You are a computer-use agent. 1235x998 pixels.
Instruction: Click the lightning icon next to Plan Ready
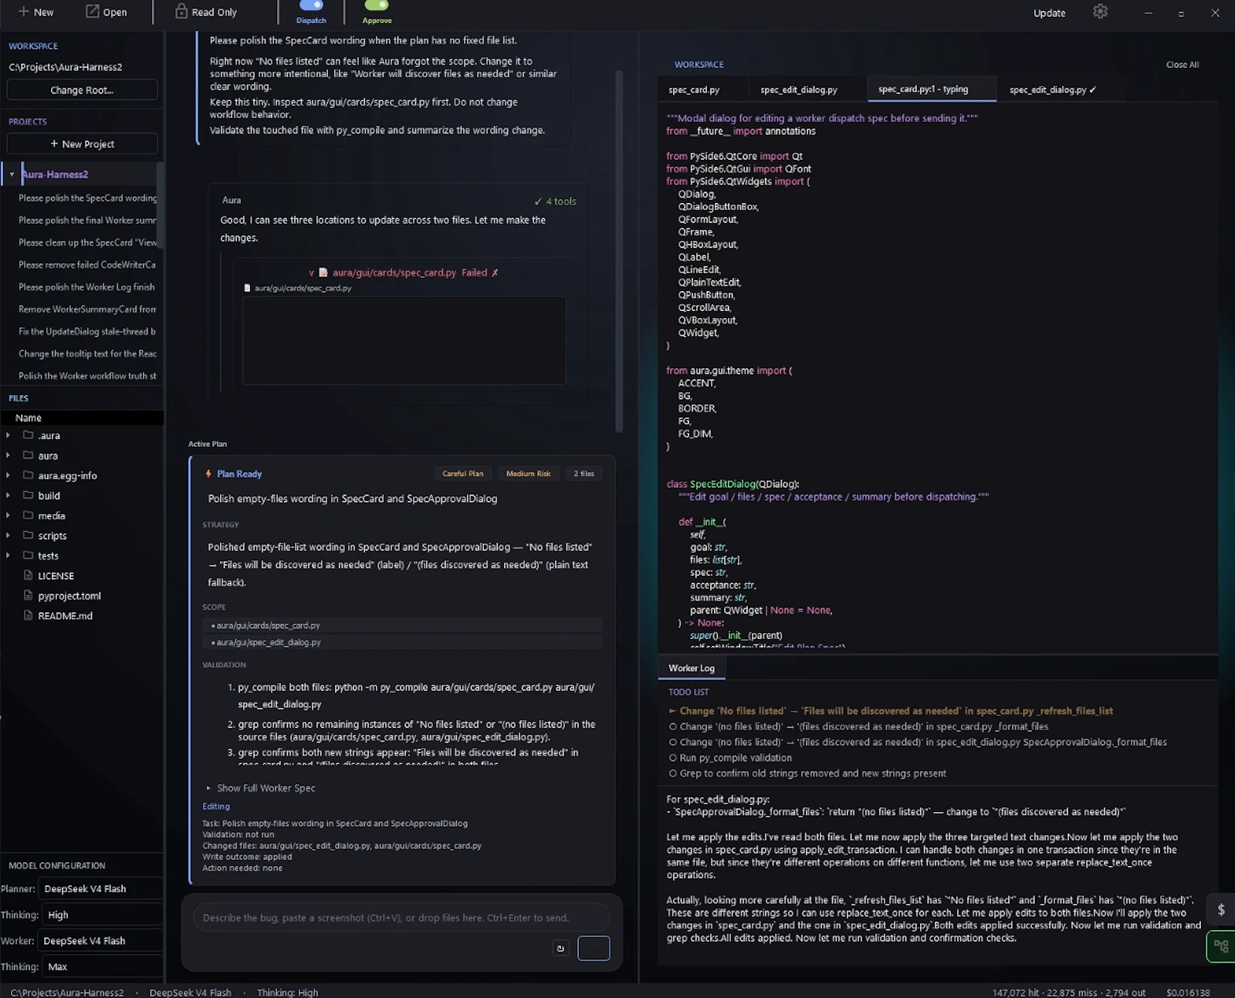208,474
